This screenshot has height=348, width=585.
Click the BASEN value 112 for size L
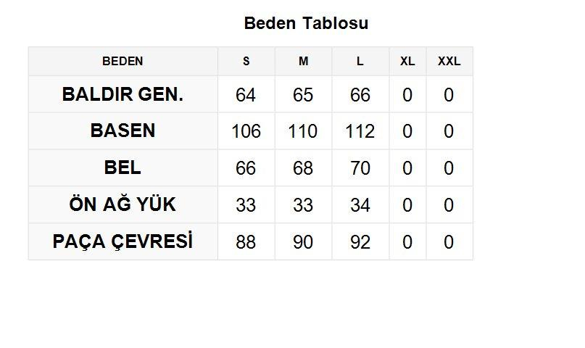tap(360, 132)
